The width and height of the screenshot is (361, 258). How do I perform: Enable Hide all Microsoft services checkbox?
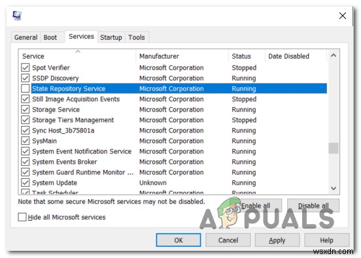coord(22,217)
